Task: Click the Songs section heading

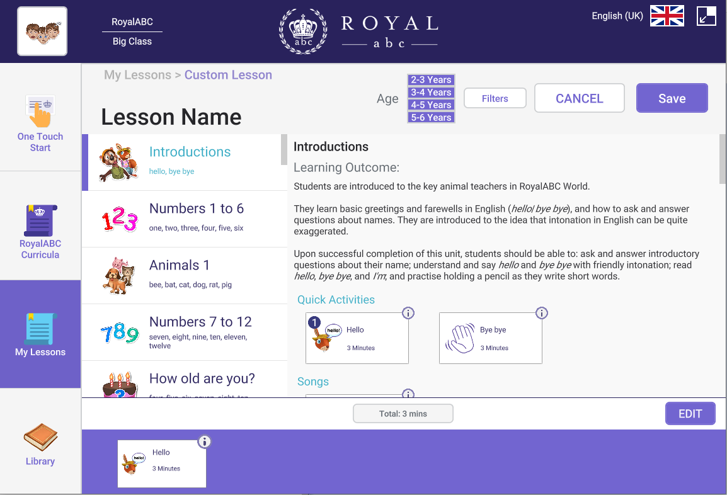Action: point(313,382)
